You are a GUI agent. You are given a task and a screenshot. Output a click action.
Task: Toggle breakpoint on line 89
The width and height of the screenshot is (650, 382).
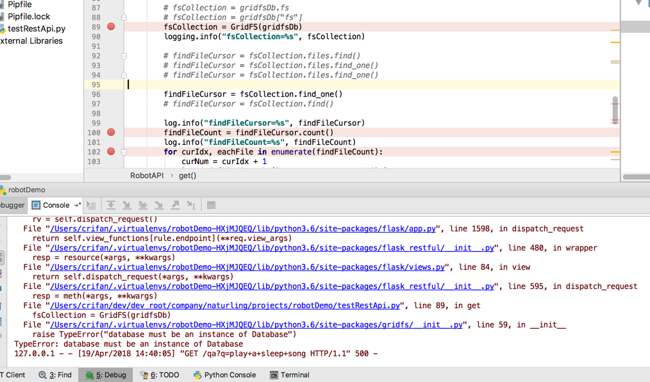coord(111,26)
